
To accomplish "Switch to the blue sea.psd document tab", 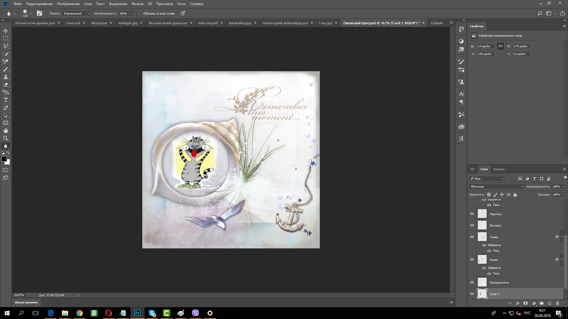I will (x=208, y=23).
